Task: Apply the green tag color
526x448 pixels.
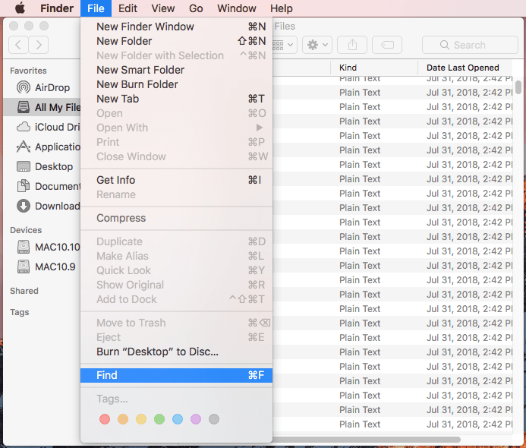Action: click(x=159, y=419)
